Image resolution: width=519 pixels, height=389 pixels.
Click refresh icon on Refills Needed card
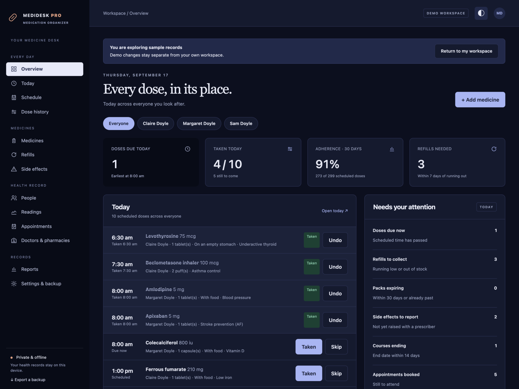(494, 149)
